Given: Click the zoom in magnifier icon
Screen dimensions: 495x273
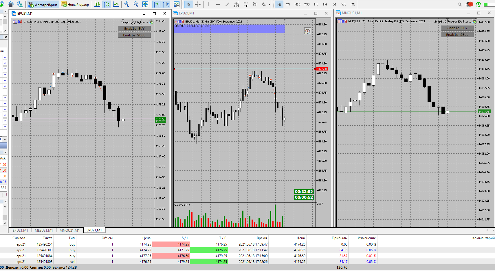Looking at the screenshot, I should (126, 4).
